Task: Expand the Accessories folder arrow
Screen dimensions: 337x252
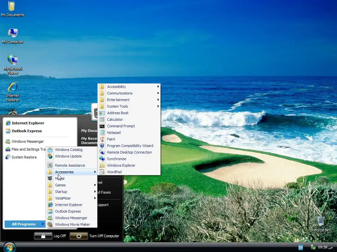Action: [95, 172]
